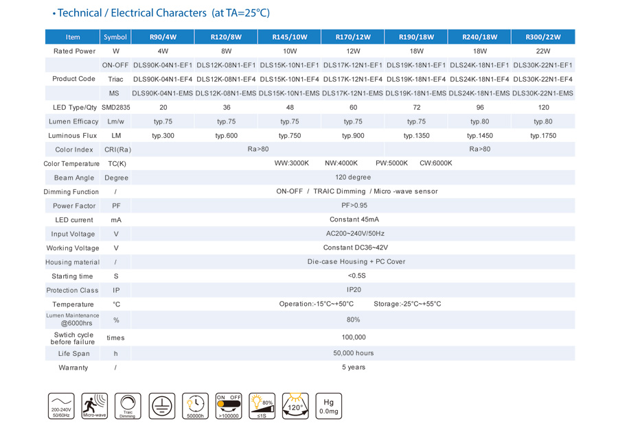Screen dimensions: 618x432
Task: Click product code DLS90K-04N1-EF1
Action: pyautogui.click(x=163, y=65)
